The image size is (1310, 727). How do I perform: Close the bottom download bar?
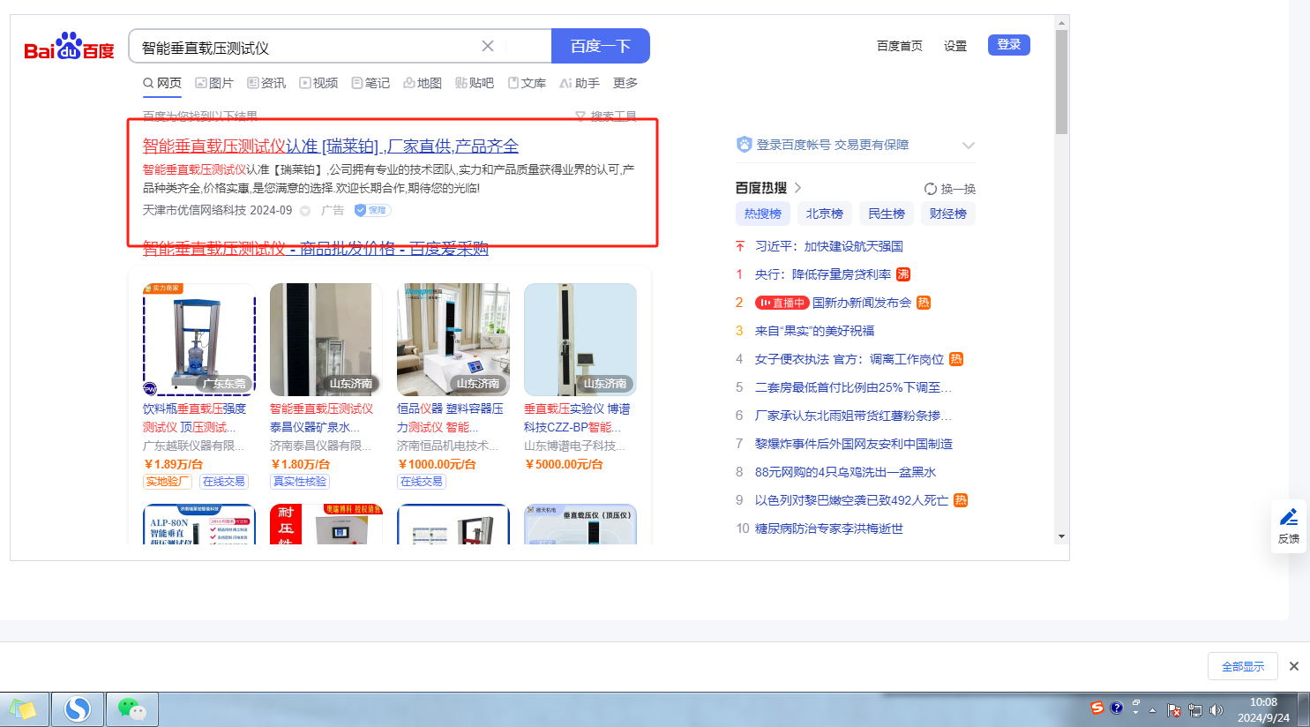point(1294,666)
